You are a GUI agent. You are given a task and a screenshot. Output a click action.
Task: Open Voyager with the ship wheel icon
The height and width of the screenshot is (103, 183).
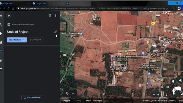pos(1,33)
